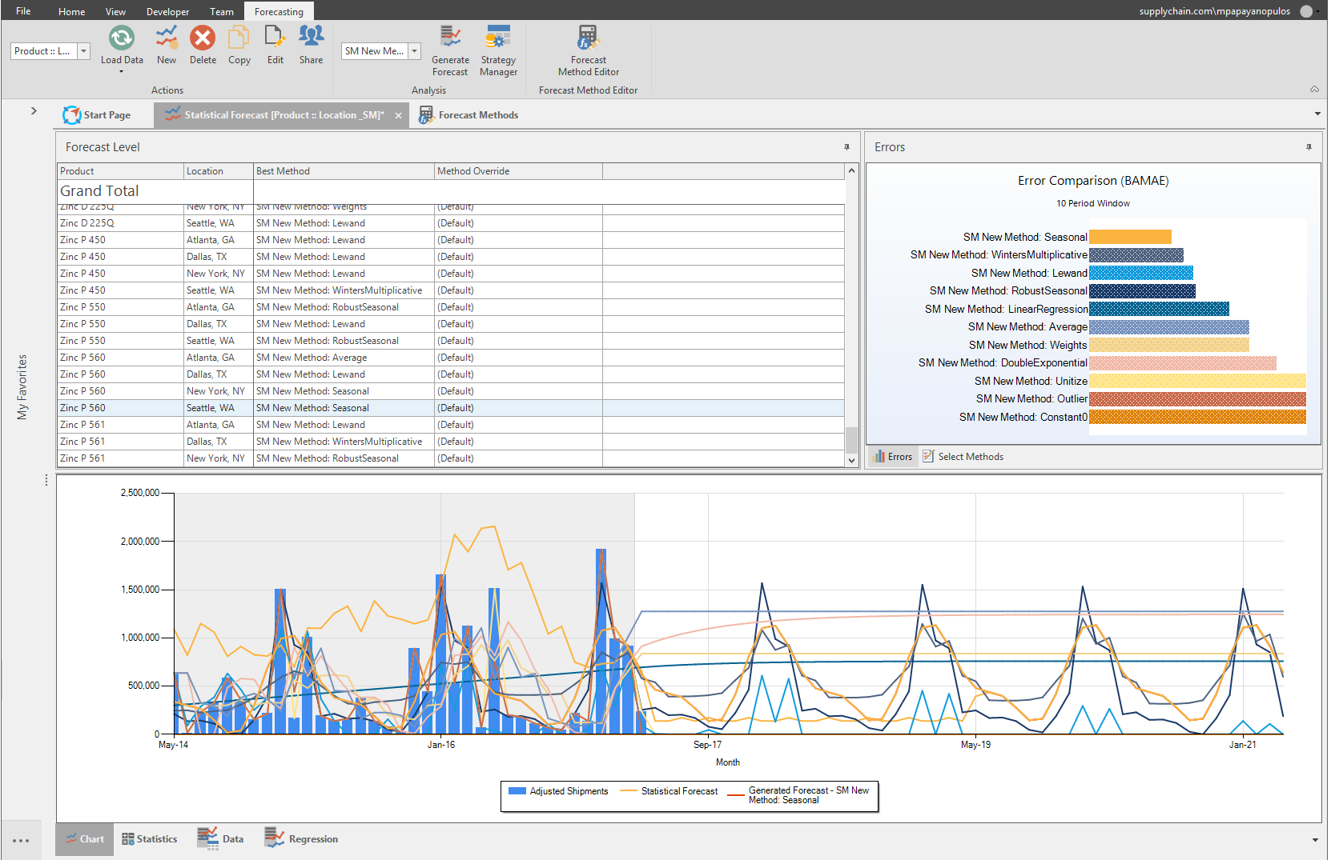
Task: Open the Statistics tab below chart
Action: pyautogui.click(x=150, y=839)
